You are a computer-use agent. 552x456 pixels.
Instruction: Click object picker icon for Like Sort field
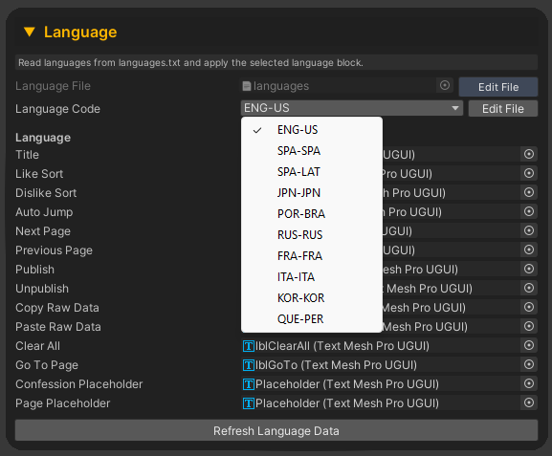point(529,173)
